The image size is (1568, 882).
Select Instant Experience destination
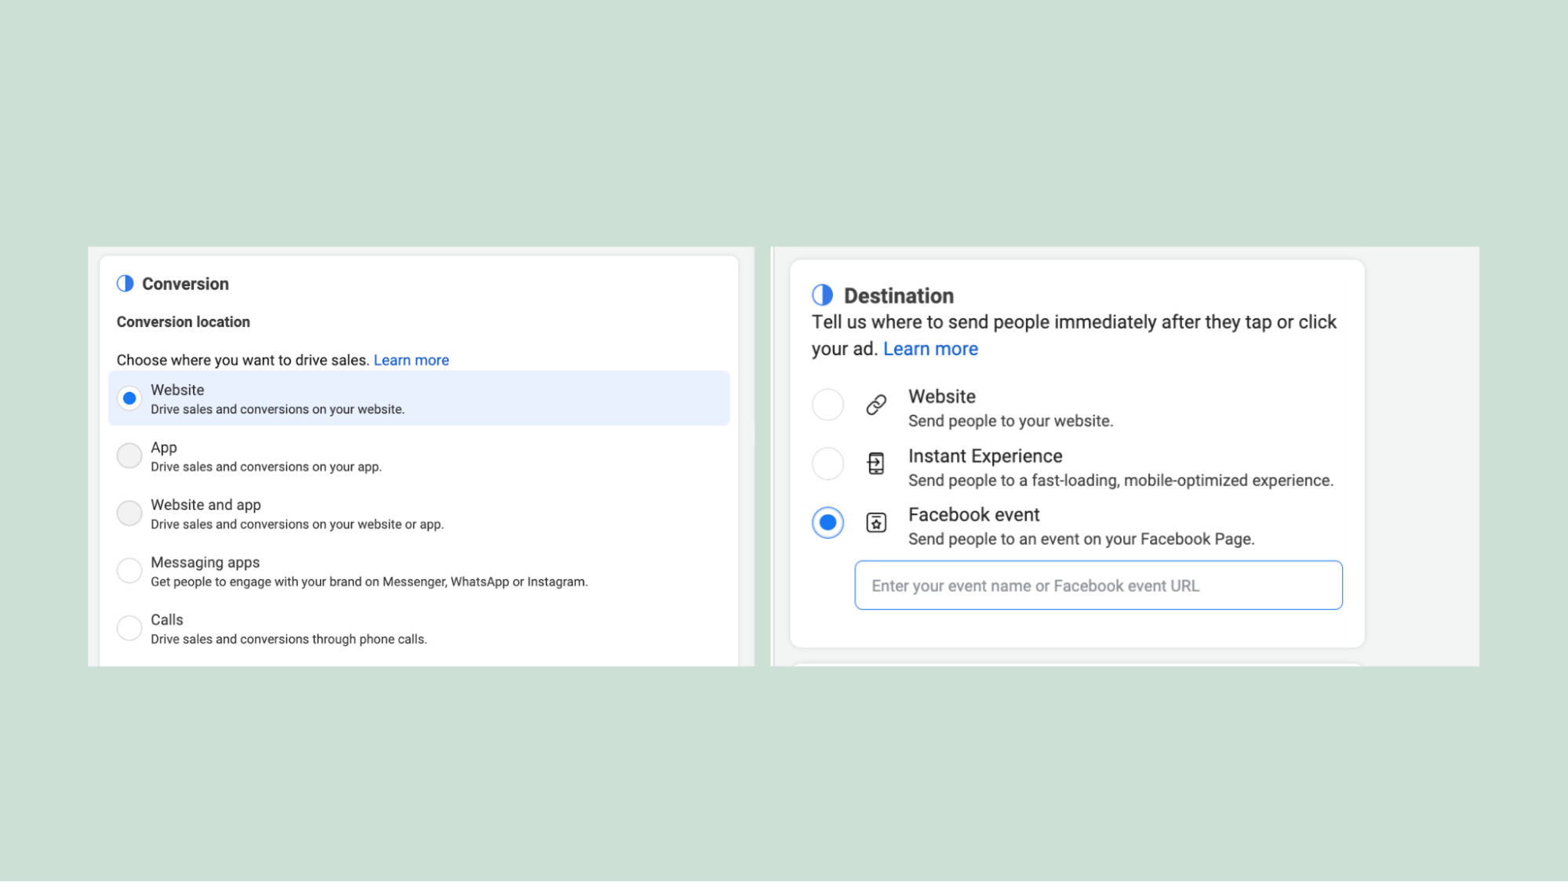[x=828, y=463]
